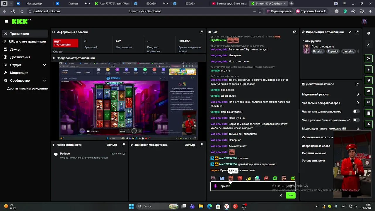Click the camera icon in the right sidebar

click(369, 113)
